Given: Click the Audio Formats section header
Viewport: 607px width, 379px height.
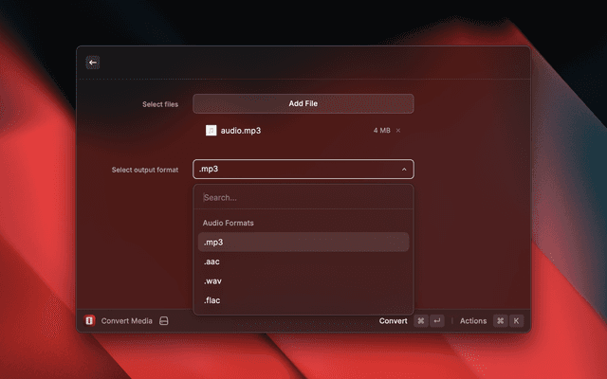Looking at the screenshot, I should pyautogui.click(x=228, y=223).
